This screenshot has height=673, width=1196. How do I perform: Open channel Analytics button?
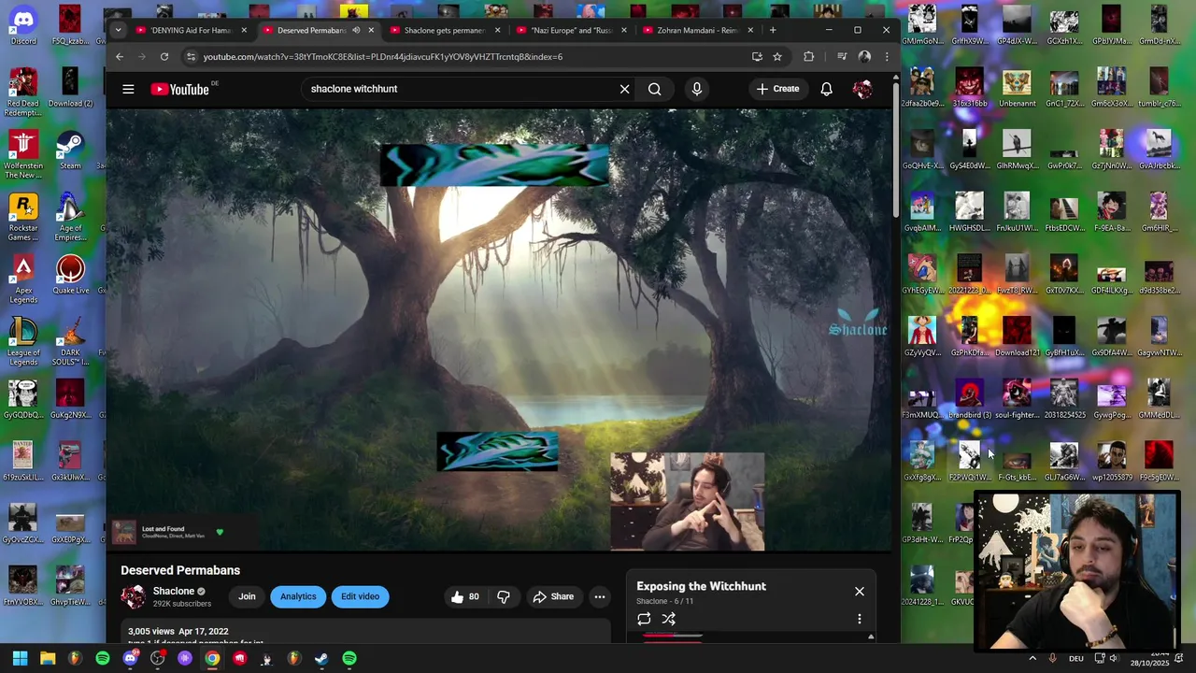298,596
